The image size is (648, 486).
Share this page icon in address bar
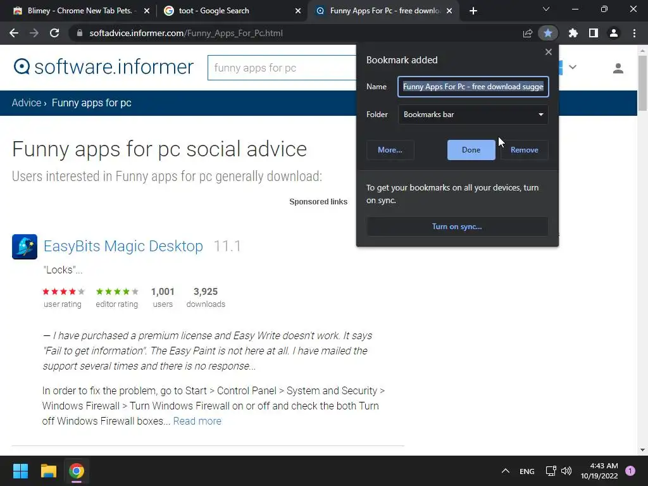pos(527,33)
